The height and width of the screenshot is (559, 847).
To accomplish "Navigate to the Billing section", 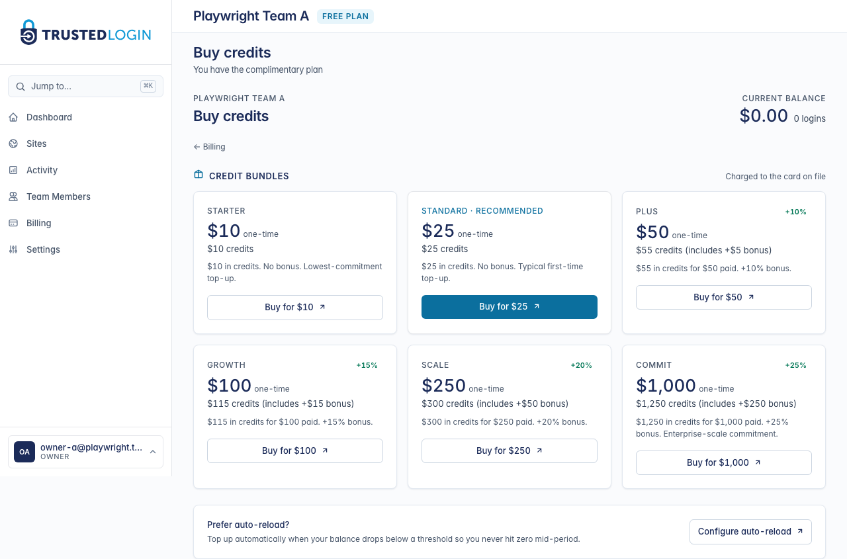I will [x=38, y=223].
